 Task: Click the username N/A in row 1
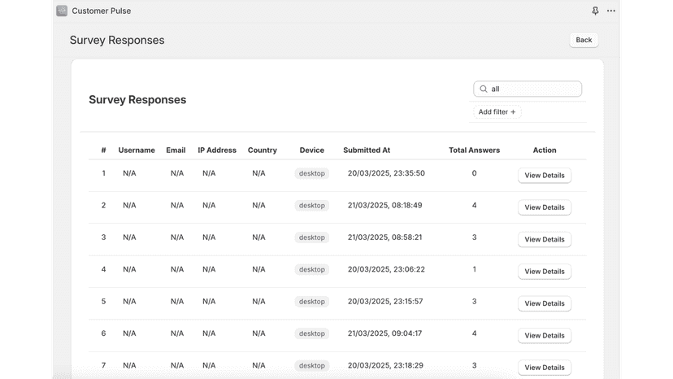129,173
